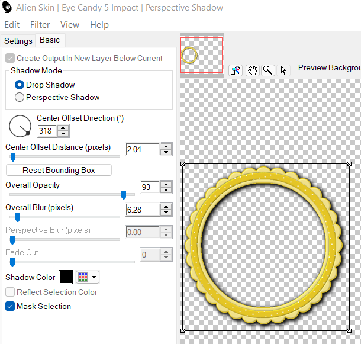Click top-left bounding box handle in preview
The height and width of the screenshot is (344, 361).
click(x=183, y=164)
